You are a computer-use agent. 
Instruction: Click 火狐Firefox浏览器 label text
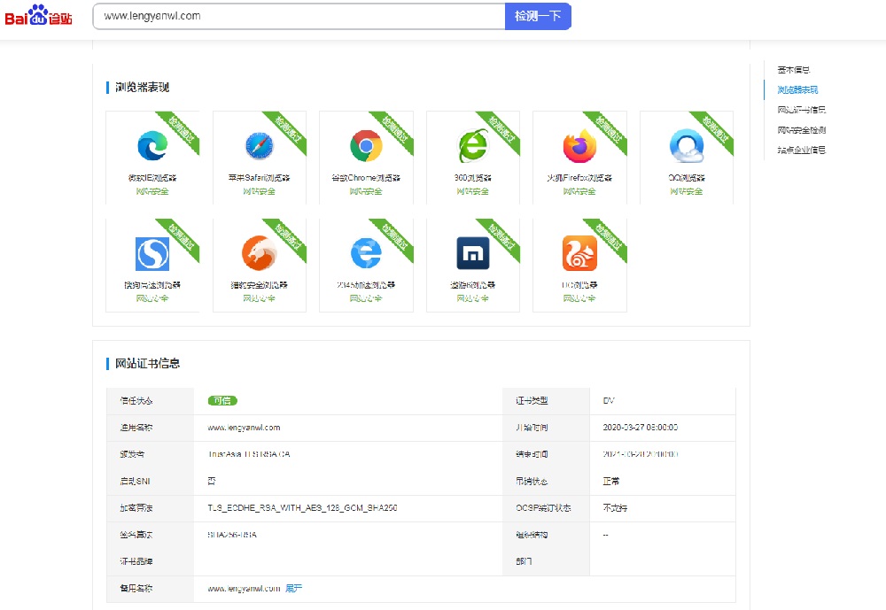pos(579,177)
